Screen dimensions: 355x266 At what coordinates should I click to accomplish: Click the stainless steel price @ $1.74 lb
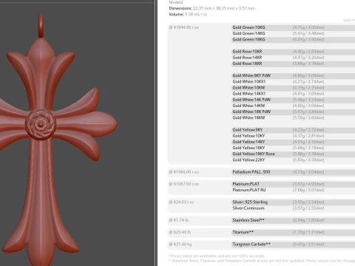tap(179, 220)
